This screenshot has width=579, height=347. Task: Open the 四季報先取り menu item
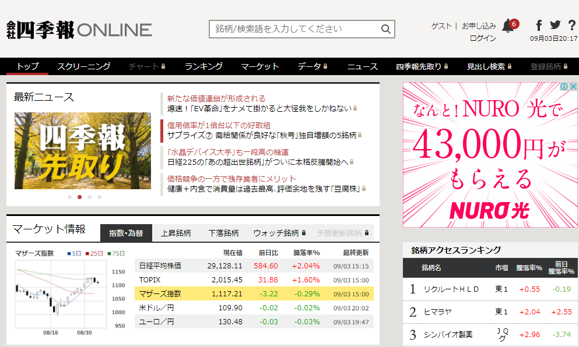click(422, 66)
